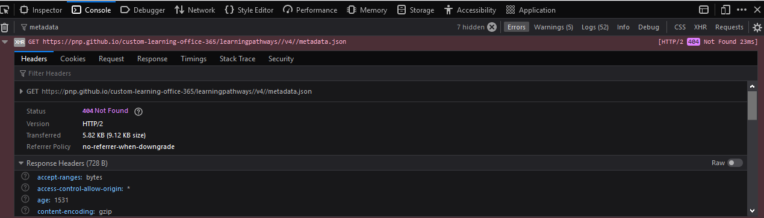Image resolution: width=764 pixels, height=218 pixels.
Task: Switch to the Console panel
Action: 92,10
